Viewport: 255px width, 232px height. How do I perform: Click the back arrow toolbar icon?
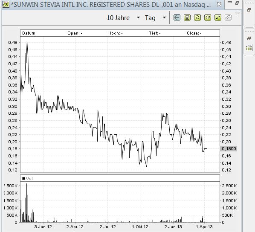pos(177,17)
